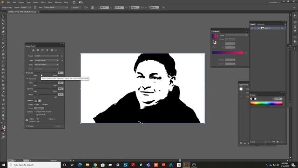The width and height of the screenshot is (298, 168).
Task: Open Chrome from the taskbar
Action: pos(95,165)
